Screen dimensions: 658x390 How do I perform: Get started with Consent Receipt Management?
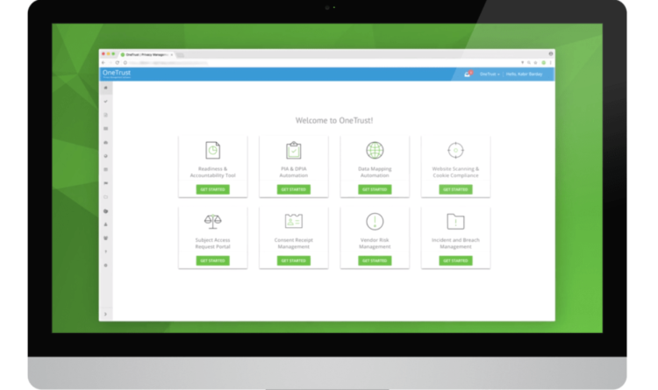[294, 261]
